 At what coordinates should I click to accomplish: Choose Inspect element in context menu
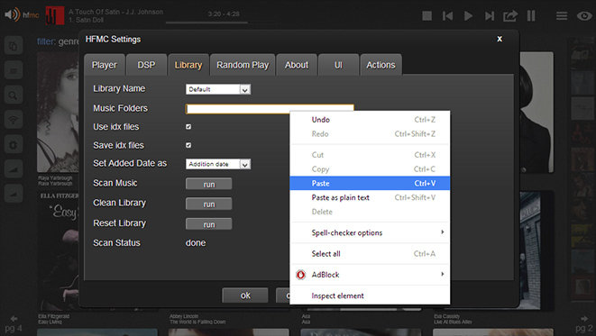click(370, 295)
